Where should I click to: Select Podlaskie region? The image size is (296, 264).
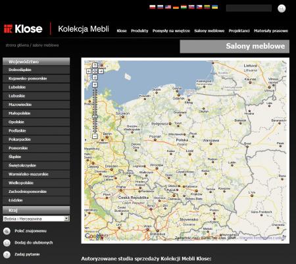click(x=36, y=131)
